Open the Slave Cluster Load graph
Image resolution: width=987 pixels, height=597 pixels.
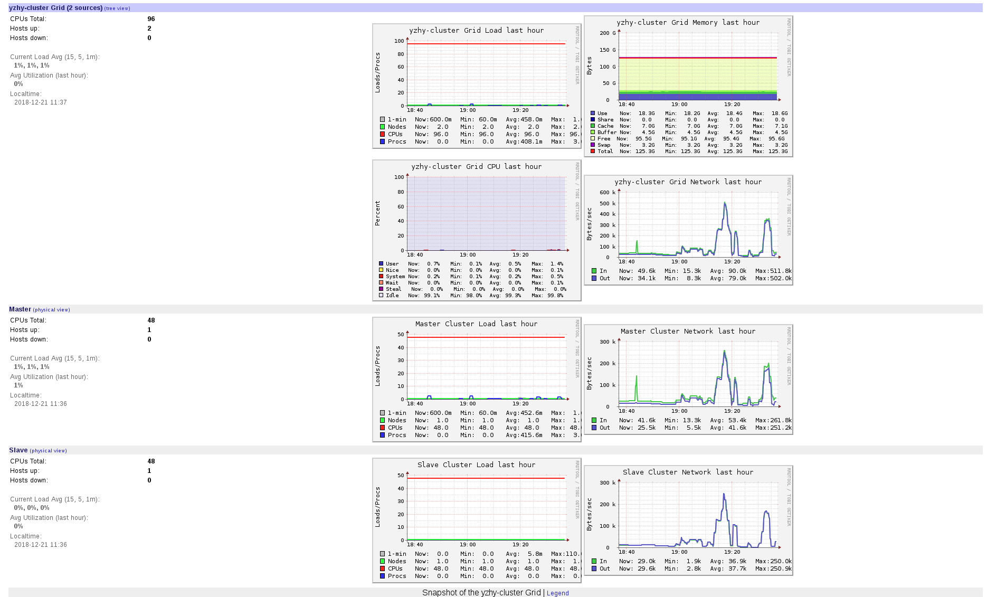coord(477,520)
